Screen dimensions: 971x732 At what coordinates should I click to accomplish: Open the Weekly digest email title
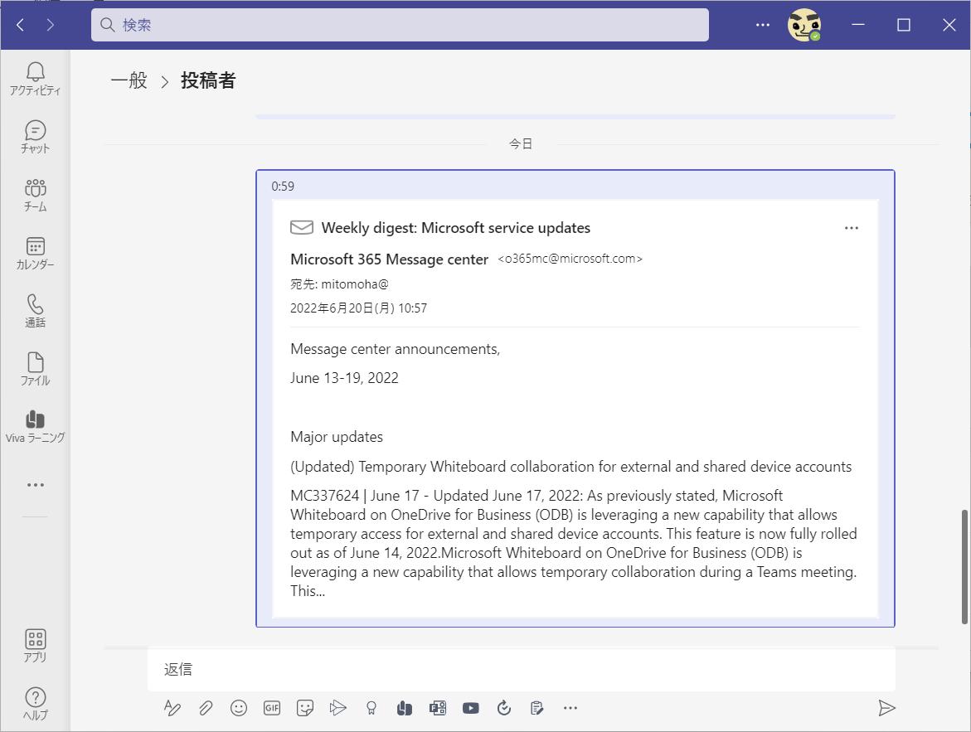tap(456, 228)
